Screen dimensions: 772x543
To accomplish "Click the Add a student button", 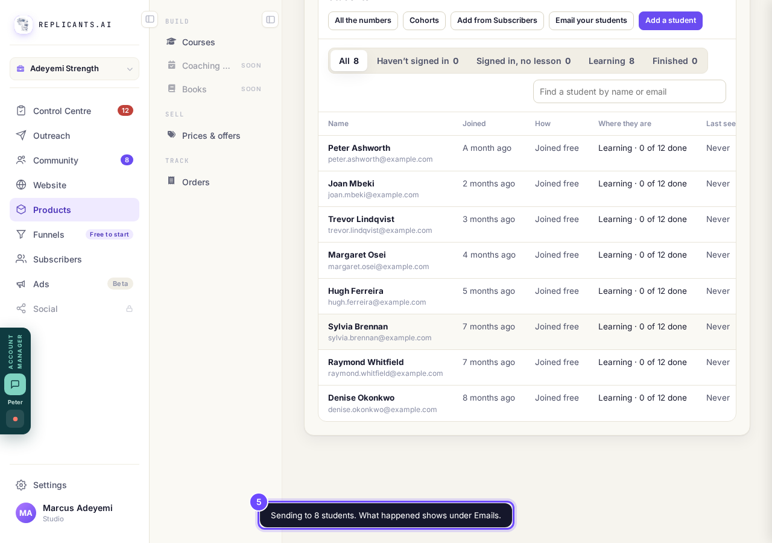I will (x=671, y=21).
